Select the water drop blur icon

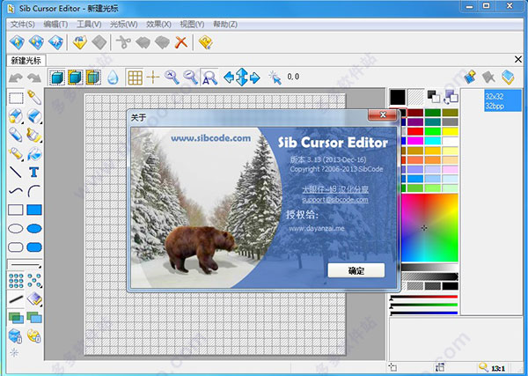click(x=113, y=77)
